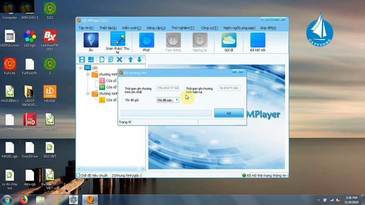Collapse the LED tree node
This screenshot has height=205, width=365.
pos(81,68)
